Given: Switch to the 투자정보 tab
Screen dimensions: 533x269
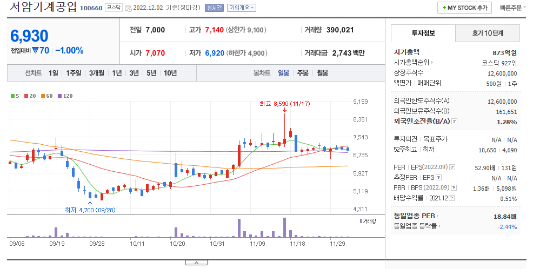Looking at the screenshot, I should point(423,33).
